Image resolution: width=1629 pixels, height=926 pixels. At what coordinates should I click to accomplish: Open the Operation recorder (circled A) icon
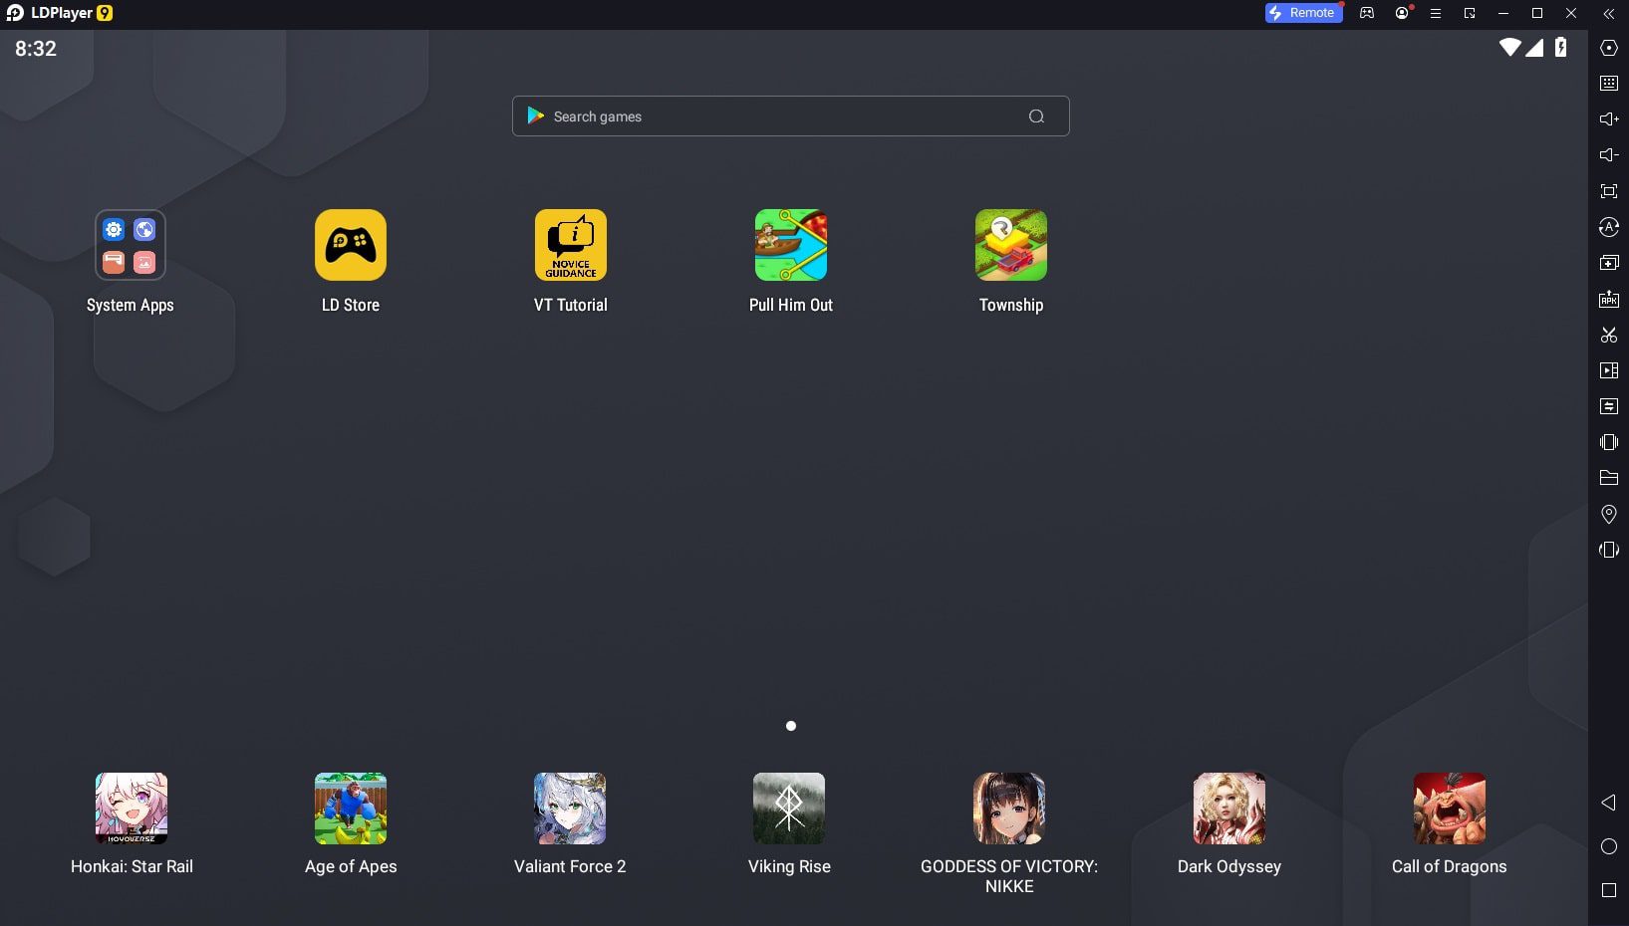pyautogui.click(x=1608, y=227)
